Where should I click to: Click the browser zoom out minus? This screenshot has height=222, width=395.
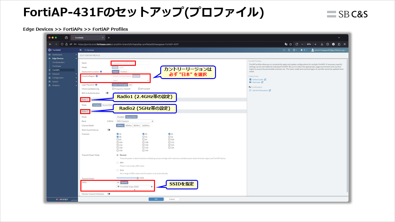(x=302, y=44)
